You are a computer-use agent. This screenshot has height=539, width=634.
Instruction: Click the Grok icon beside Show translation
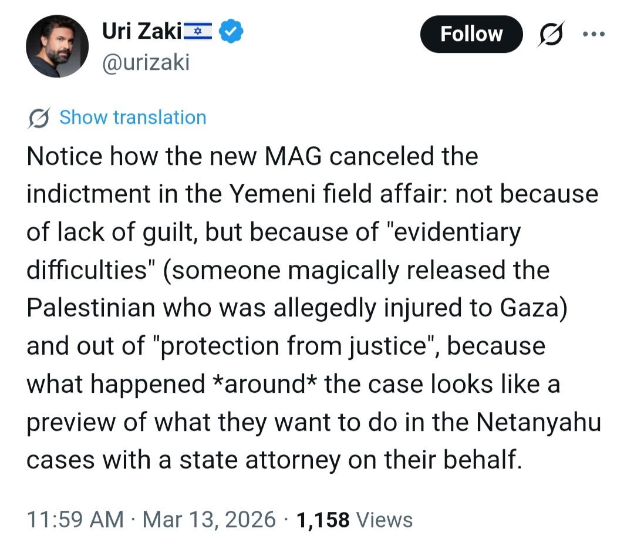tap(40, 117)
